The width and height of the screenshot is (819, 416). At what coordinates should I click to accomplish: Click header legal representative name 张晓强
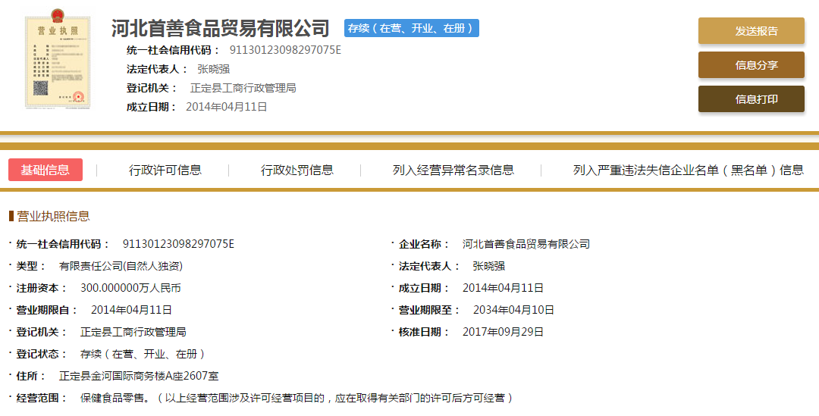tap(213, 69)
